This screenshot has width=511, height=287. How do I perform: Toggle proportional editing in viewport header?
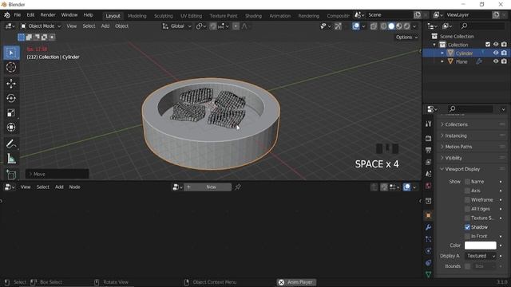(236, 26)
